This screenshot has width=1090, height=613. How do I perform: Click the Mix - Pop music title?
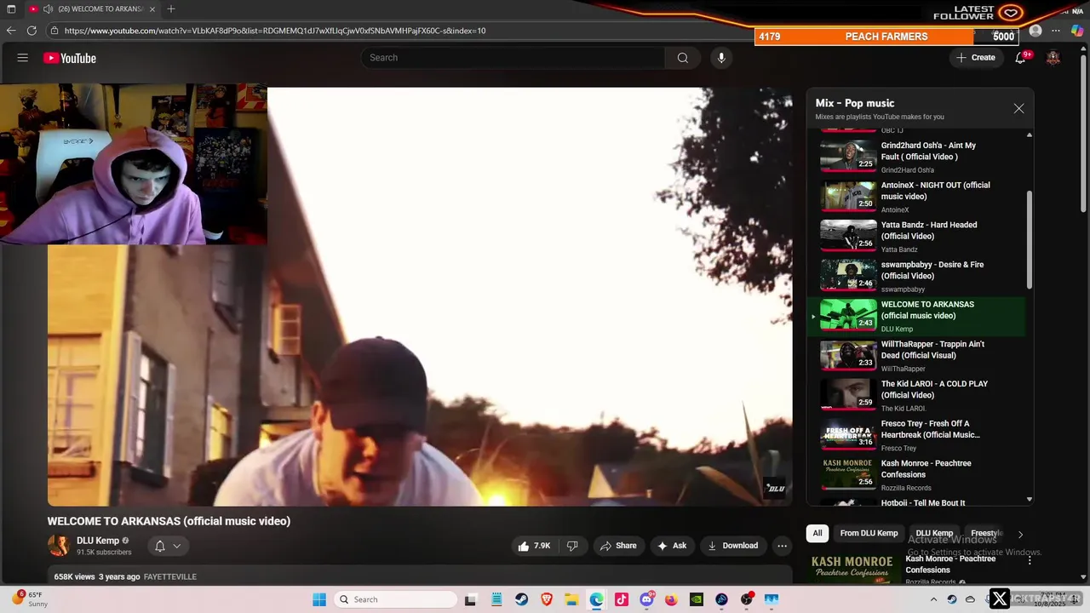pyautogui.click(x=854, y=103)
